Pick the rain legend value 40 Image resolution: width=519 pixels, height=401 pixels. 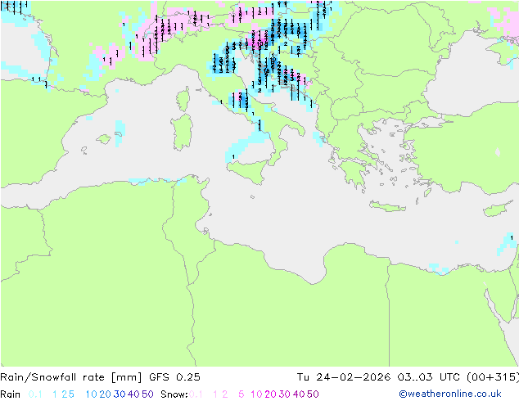[133, 394]
